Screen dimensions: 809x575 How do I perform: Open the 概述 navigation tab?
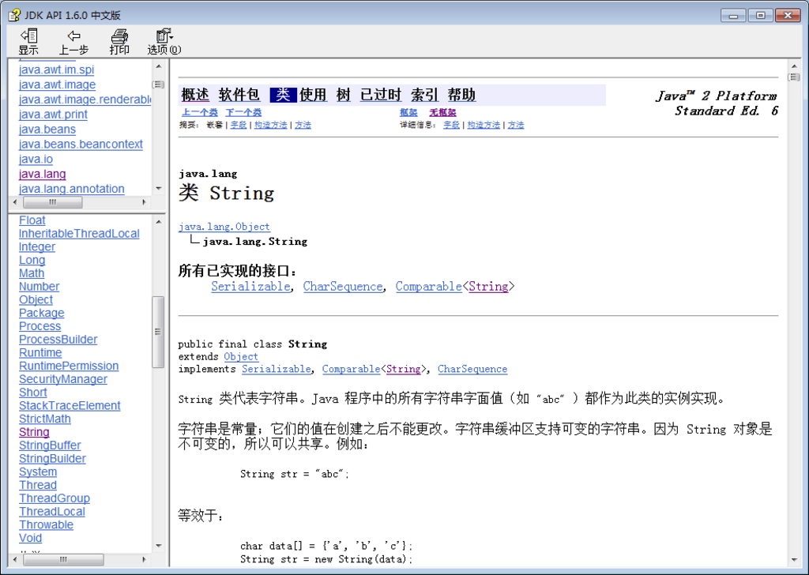point(195,95)
